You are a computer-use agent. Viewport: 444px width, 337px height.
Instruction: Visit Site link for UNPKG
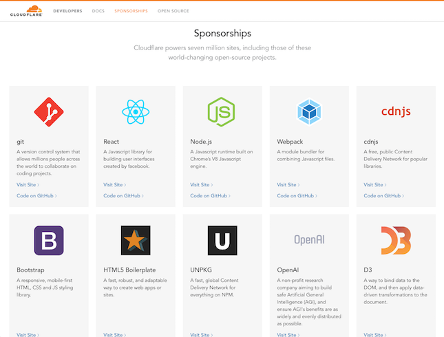coord(201,335)
